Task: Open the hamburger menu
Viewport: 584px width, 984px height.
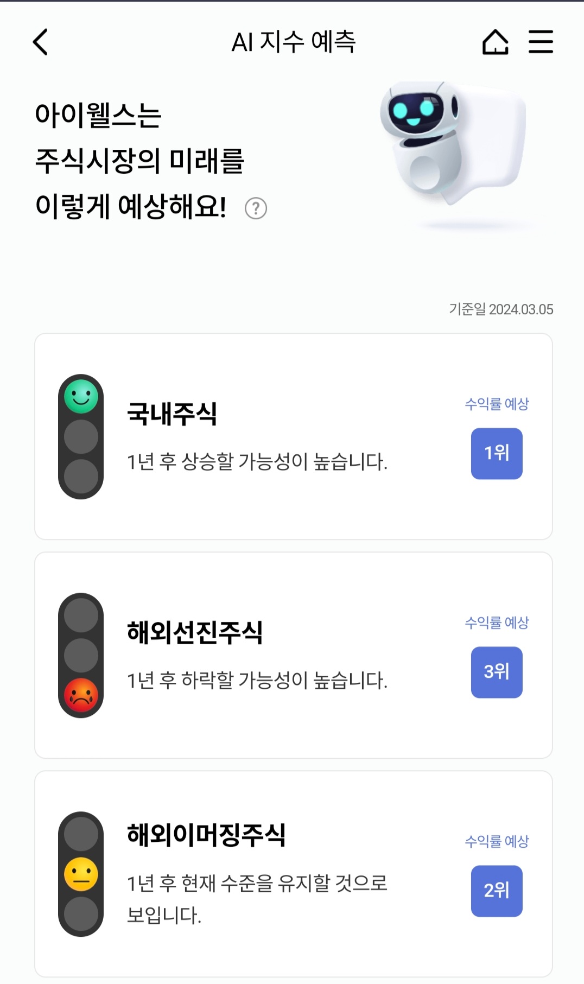Action: click(541, 42)
